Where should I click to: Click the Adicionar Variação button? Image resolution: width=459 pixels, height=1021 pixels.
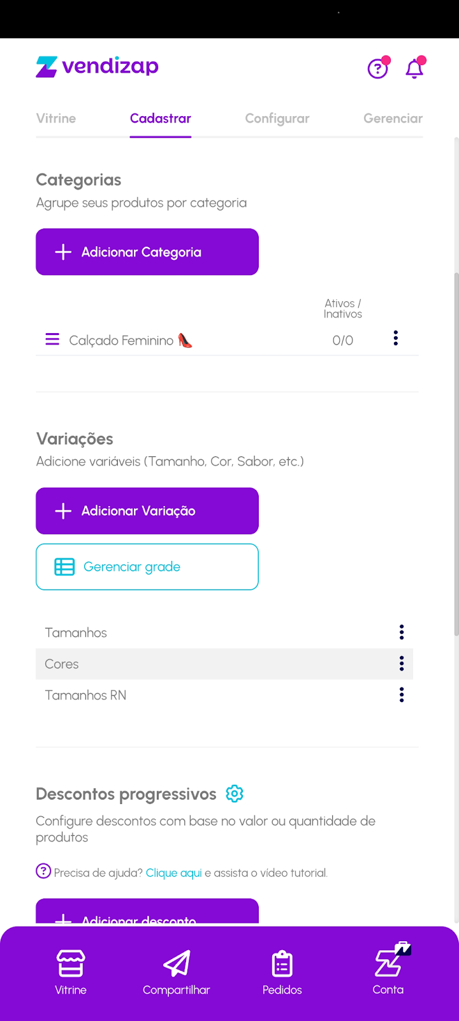click(147, 511)
